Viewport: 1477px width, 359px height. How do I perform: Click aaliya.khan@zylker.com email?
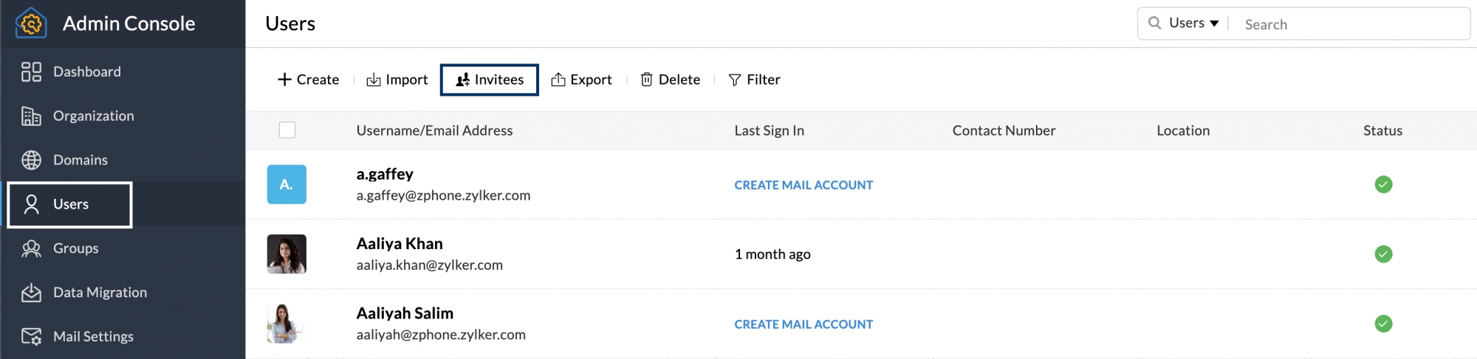(429, 265)
